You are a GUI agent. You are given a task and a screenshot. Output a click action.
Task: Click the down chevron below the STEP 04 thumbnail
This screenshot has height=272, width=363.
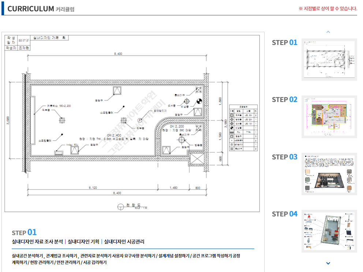(x=328, y=263)
